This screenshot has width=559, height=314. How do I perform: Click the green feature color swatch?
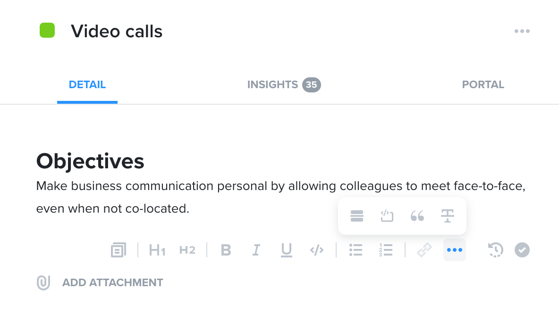pyautogui.click(x=47, y=30)
